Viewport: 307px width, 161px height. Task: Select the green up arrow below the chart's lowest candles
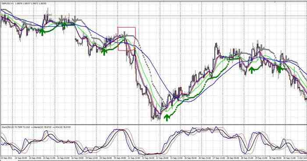pos(167,118)
